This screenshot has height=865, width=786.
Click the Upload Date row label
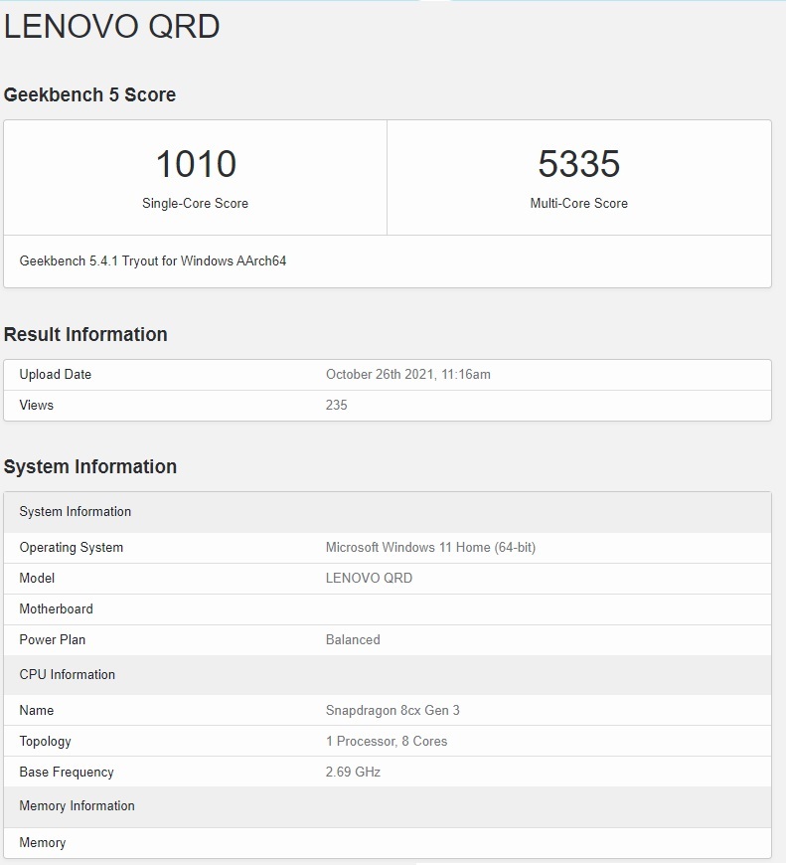click(55, 375)
